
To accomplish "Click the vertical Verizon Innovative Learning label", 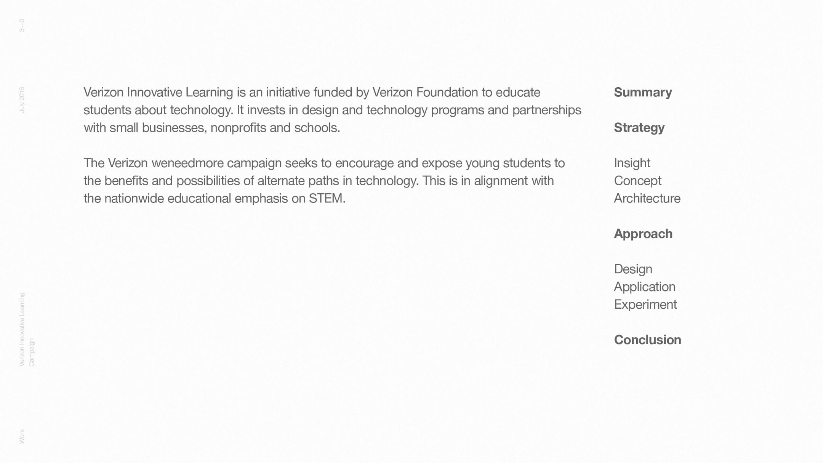I will tap(22, 329).
